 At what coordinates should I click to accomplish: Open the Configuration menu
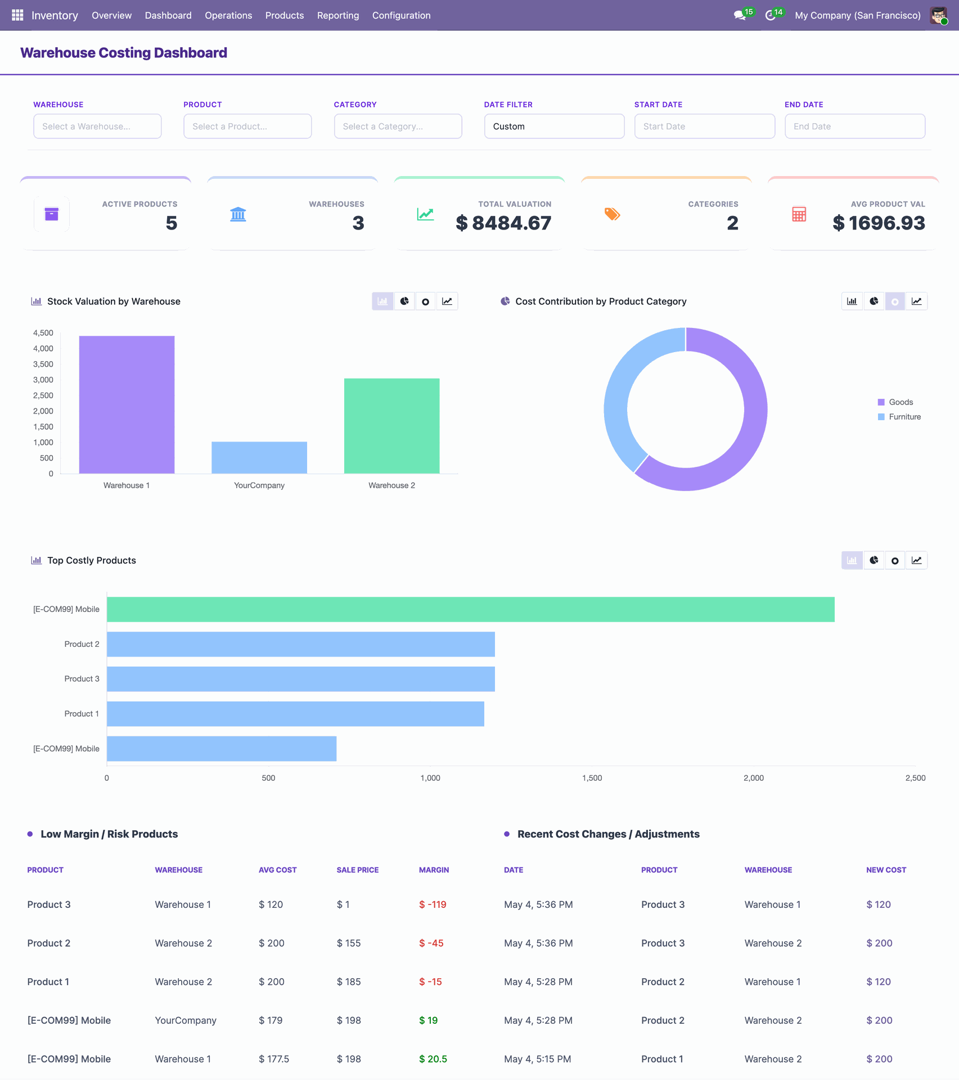coord(402,15)
